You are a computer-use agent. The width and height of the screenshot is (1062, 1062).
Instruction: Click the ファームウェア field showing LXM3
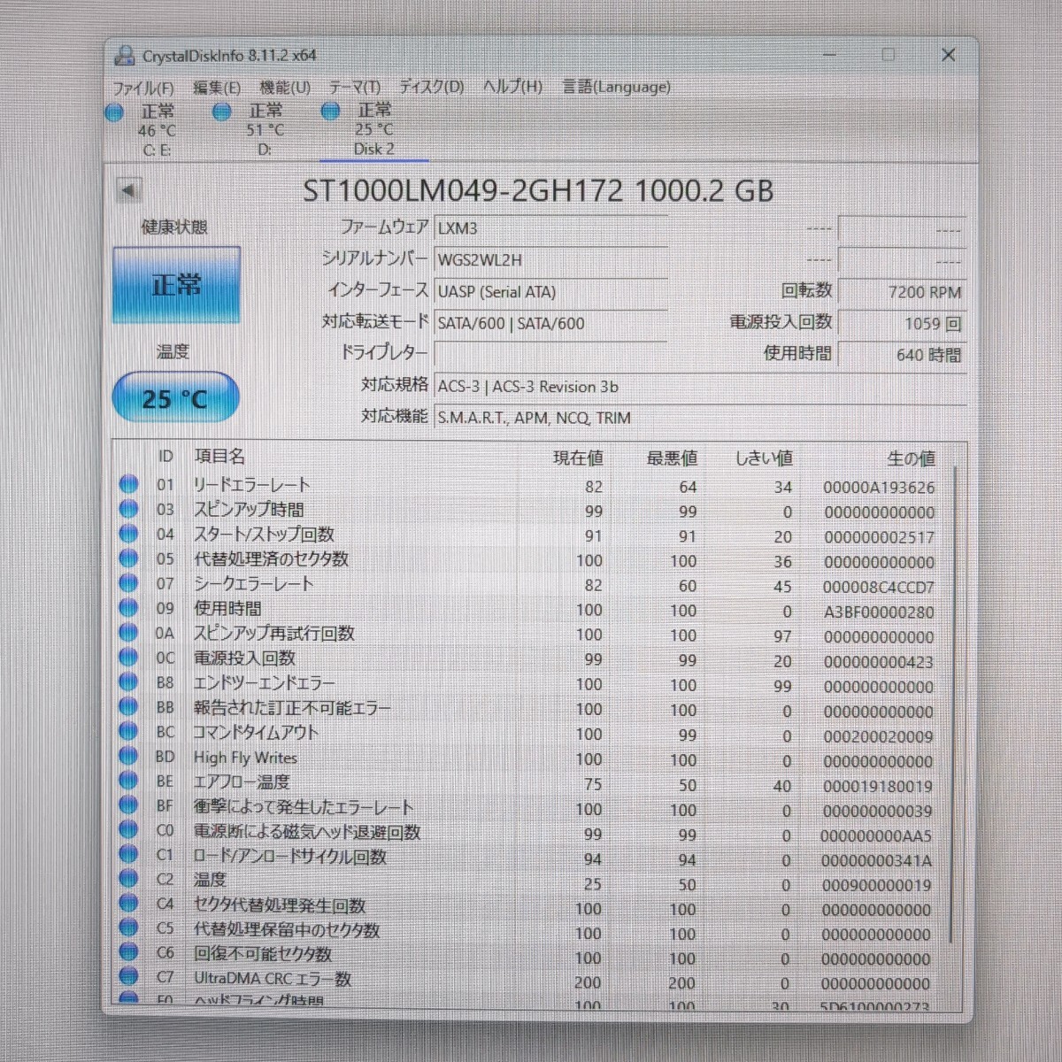(x=550, y=227)
